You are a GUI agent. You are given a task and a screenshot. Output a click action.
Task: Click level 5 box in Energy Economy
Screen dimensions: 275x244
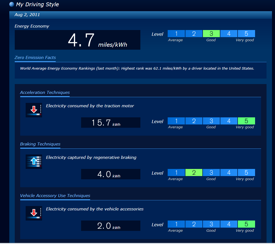(x=246, y=34)
